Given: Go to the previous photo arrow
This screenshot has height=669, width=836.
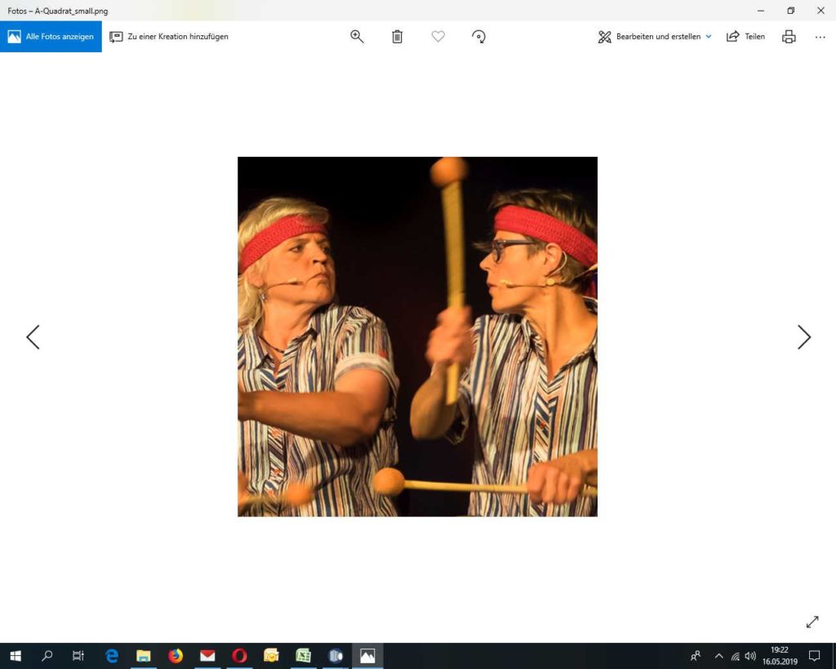Looking at the screenshot, I should [x=33, y=337].
